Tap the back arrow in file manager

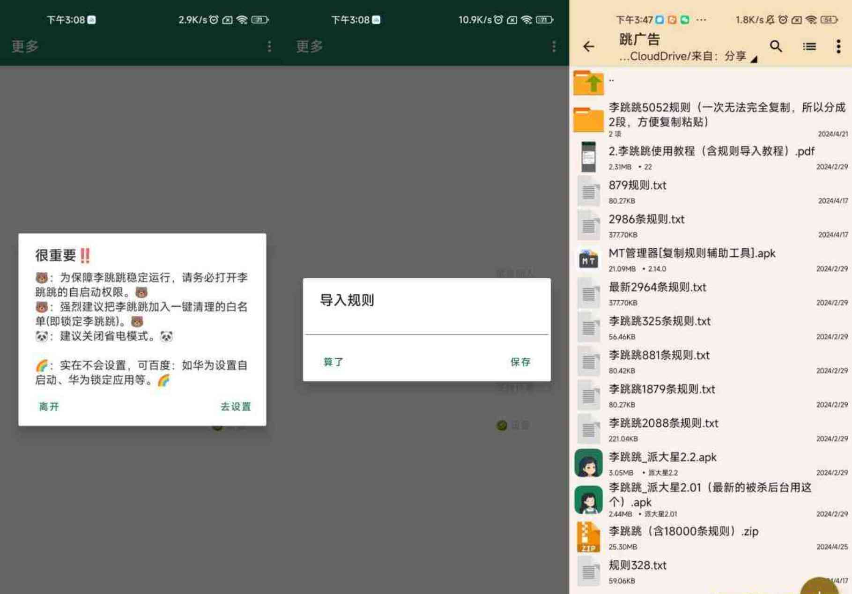coord(588,46)
